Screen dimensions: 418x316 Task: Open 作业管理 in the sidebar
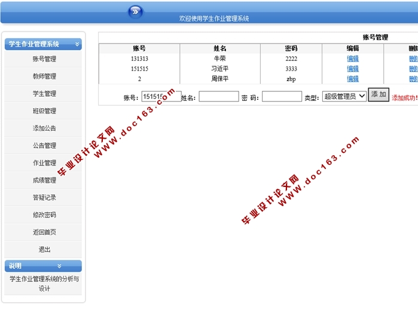pos(44,162)
